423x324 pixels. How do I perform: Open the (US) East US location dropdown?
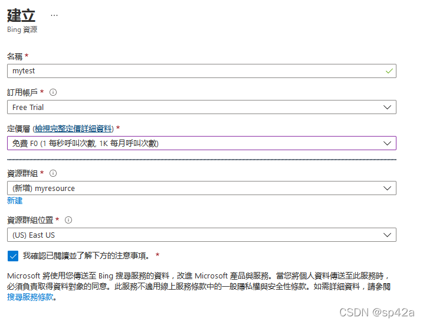[x=202, y=235]
